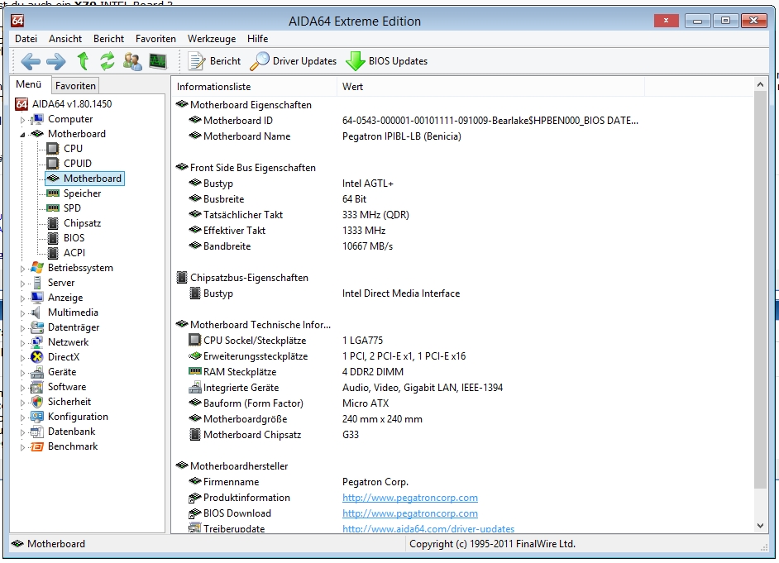The image size is (779, 563).
Task: Open aida64.com driver-updates link
Action: click(428, 529)
